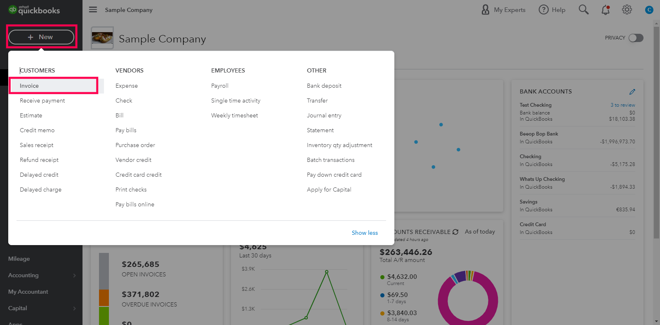Select Refund receipt
The height and width of the screenshot is (325, 660).
pos(39,160)
